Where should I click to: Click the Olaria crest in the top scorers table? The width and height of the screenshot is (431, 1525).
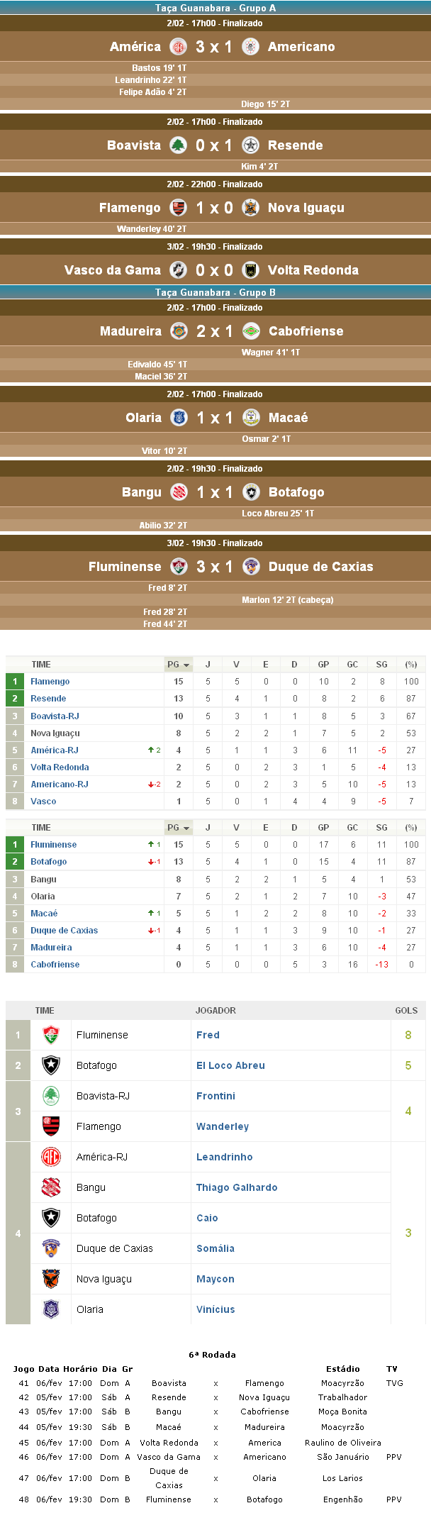pyautogui.click(x=51, y=1309)
